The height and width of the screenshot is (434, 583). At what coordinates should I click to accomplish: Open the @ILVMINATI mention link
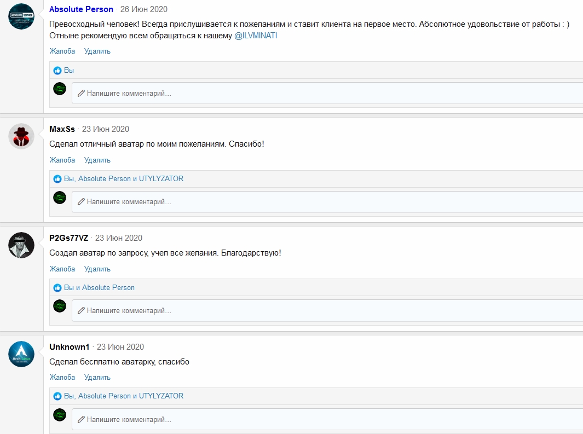click(256, 36)
